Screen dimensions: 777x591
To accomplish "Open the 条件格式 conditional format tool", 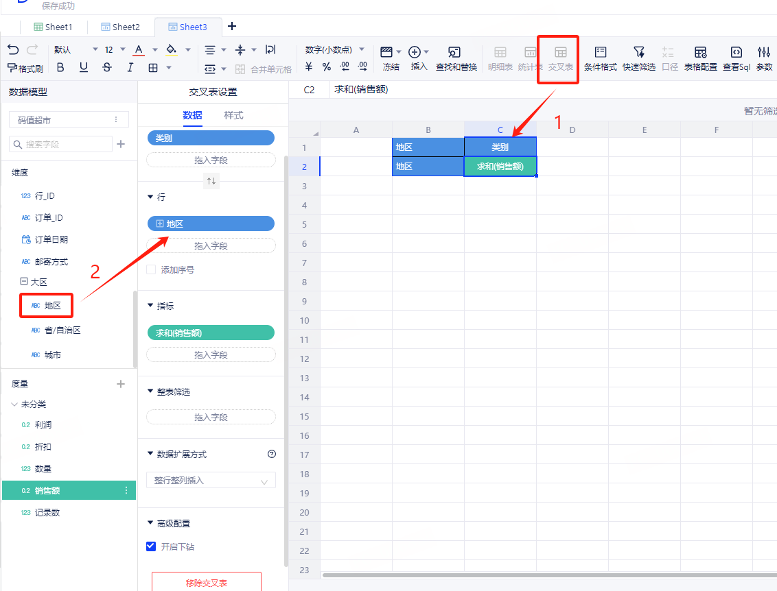I will point(601,58).
